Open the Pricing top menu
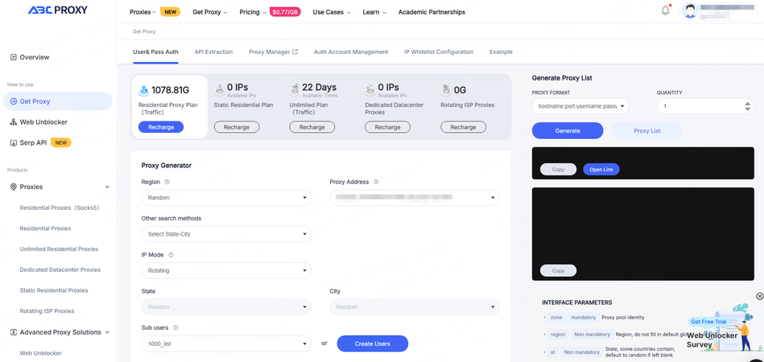764x362 pixels. [x=253, y=12]
